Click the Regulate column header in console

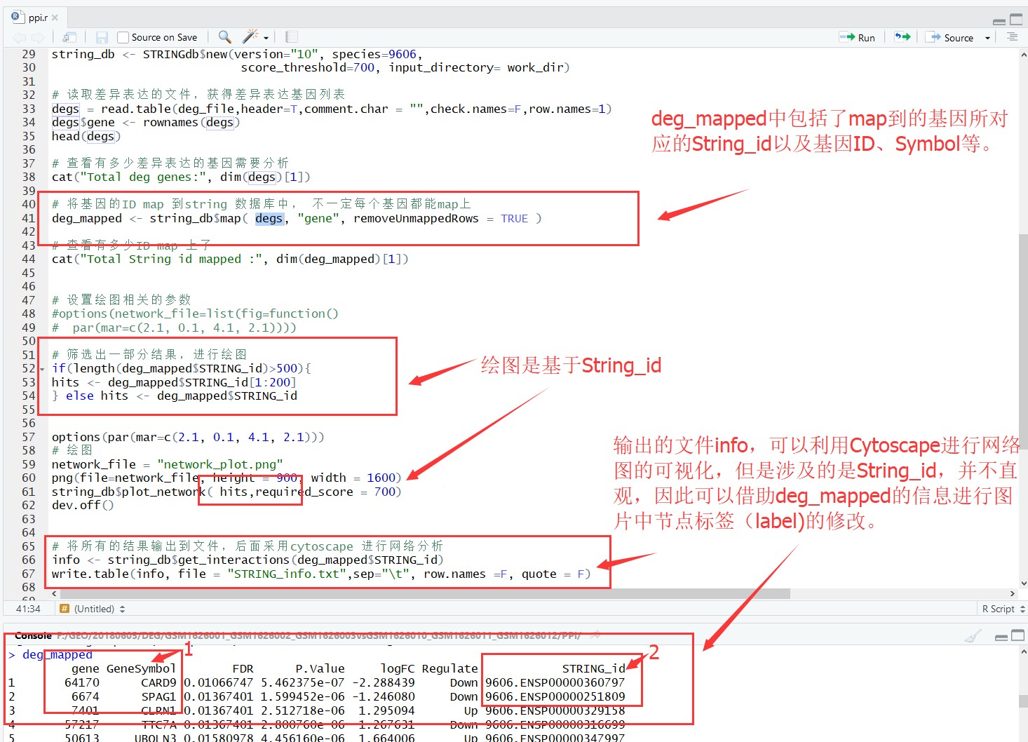pos(449,668)
